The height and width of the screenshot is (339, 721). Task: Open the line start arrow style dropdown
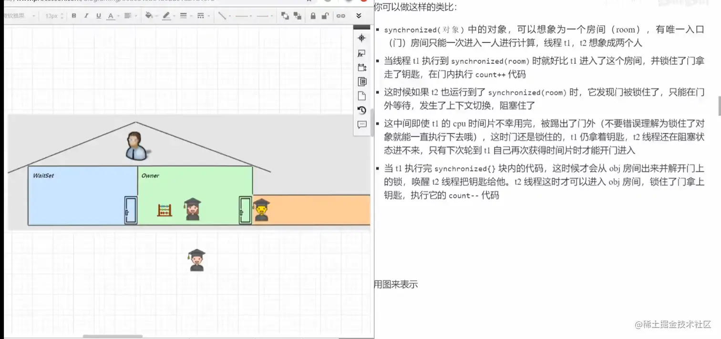244,16
